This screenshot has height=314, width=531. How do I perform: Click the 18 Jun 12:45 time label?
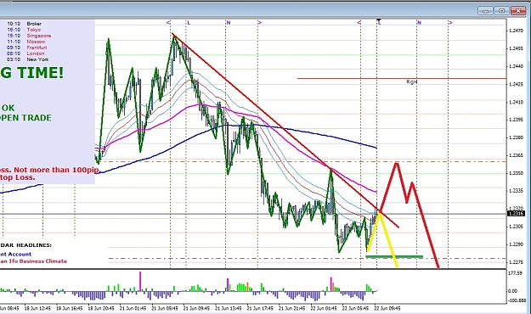coord(37,308)
